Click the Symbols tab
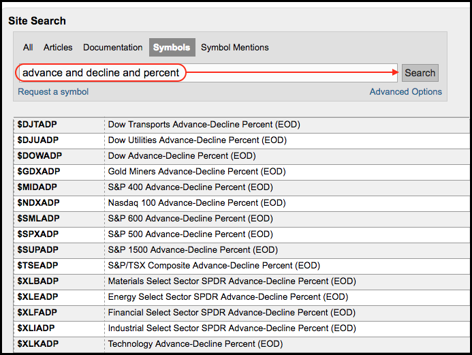The image size is (472, 355). 172,47
